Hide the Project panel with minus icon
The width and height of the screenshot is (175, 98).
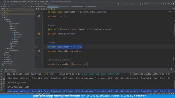click(x=33, y=7)
